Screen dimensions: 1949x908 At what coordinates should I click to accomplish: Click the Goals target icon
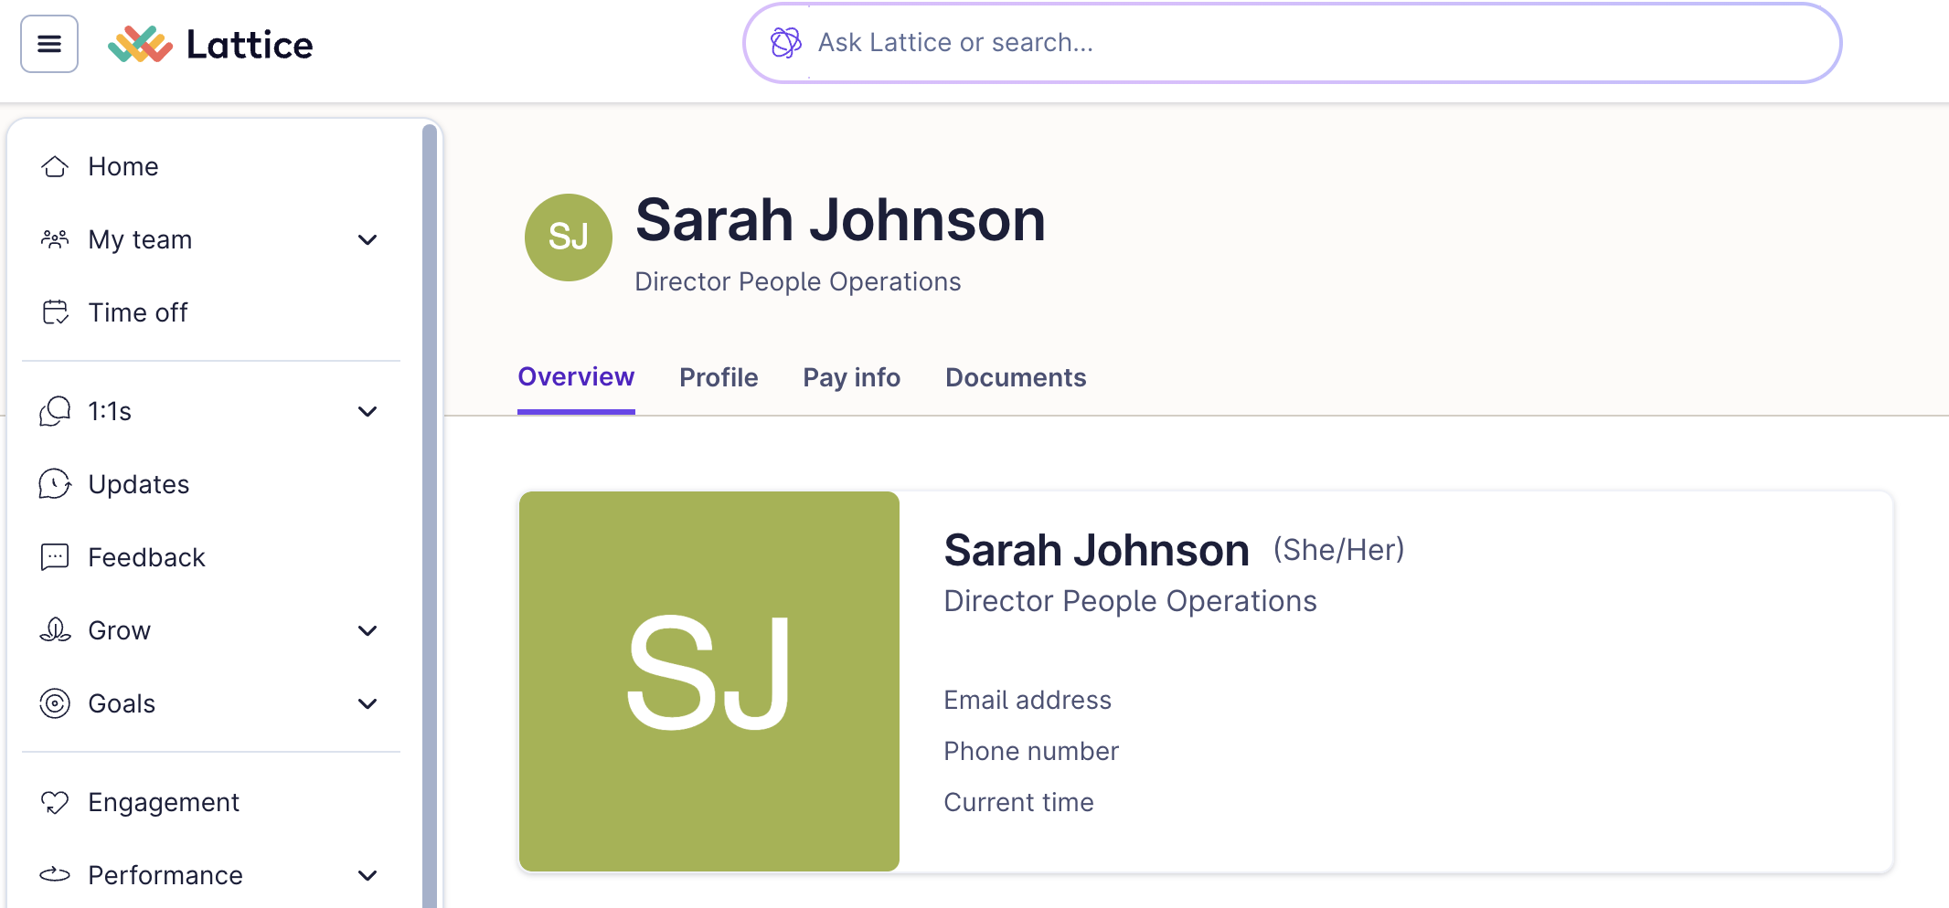[56, 703]
